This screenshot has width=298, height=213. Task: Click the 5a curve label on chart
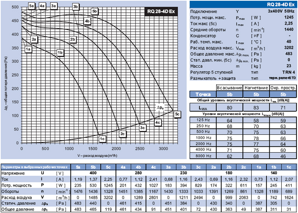31,6
